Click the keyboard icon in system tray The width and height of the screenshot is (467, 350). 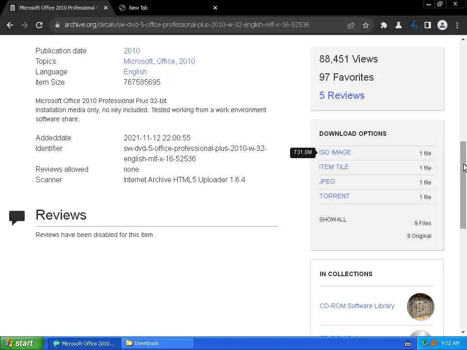click(408, 344)
